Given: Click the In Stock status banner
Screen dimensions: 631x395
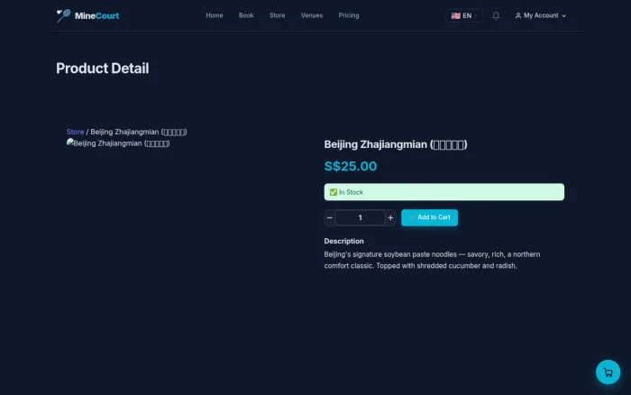Looking at the screenshot, I should [x=444, y=192].
